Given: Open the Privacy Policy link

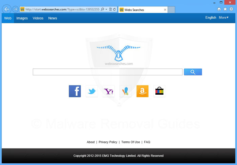Looking at the screenshot, I should [x=108, y=142].
